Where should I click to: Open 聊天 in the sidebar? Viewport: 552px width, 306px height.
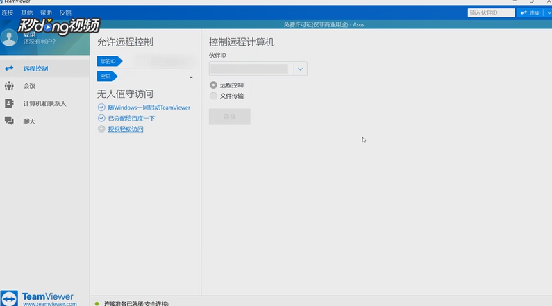[44, 121]
